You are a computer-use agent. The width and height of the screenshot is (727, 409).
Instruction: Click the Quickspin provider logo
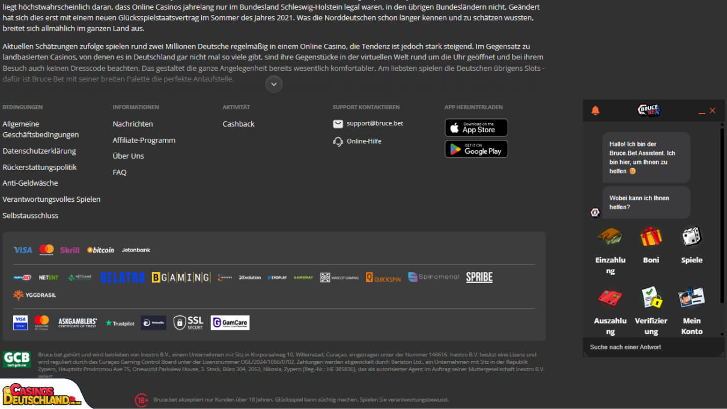coord(383,277)
